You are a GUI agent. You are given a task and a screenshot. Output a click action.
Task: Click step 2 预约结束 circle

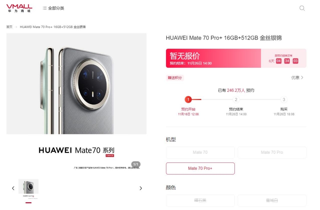(x=236, y=100)
